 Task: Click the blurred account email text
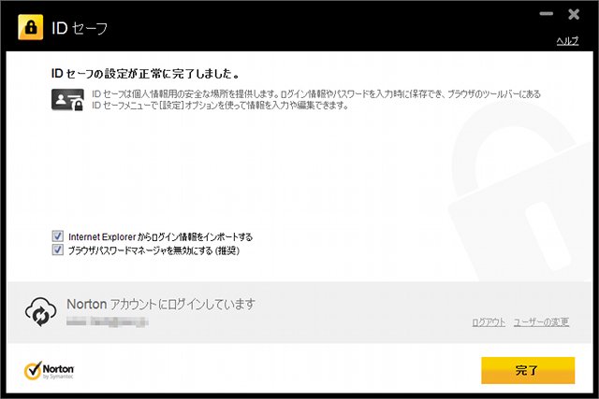click(x=108, y=322)
